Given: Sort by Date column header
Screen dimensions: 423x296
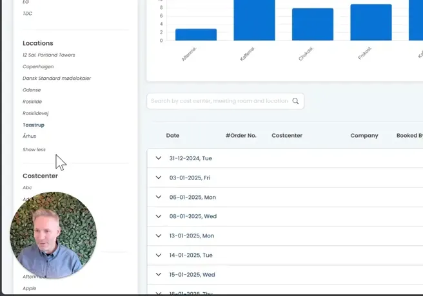Looking at the screenshot, I should coord(173,135).
